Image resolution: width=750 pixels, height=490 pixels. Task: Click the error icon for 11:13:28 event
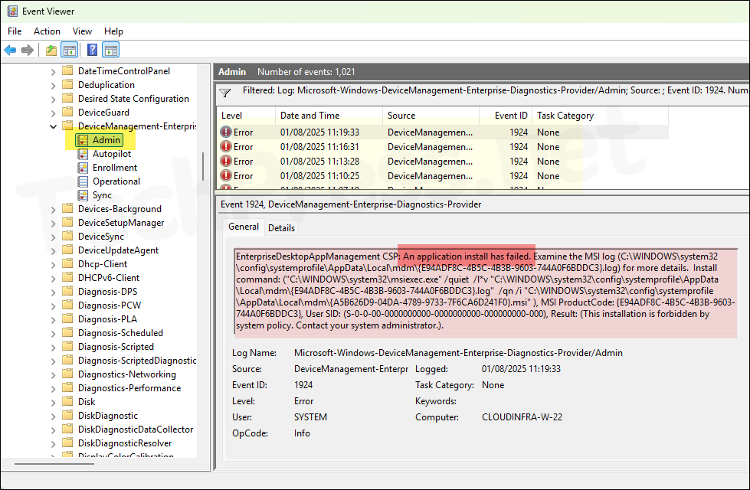[x=226, y=161]
